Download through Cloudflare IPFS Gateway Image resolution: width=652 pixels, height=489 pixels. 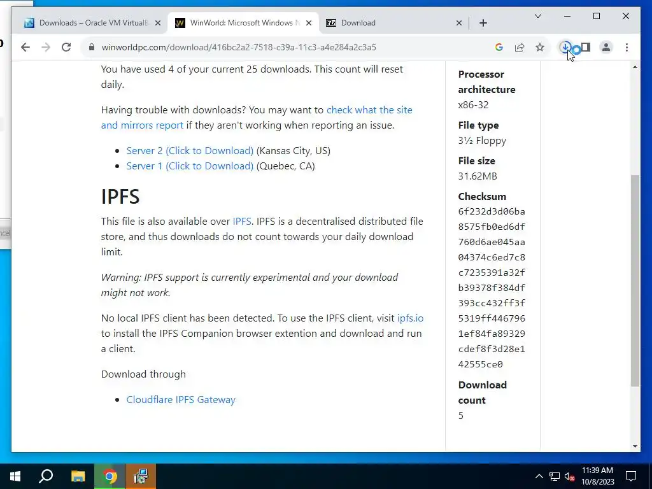(181, 400)
